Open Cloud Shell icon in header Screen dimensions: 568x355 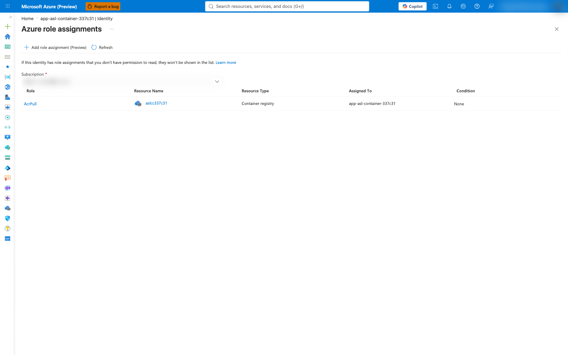pyautogui.click(x=435, y=6)
